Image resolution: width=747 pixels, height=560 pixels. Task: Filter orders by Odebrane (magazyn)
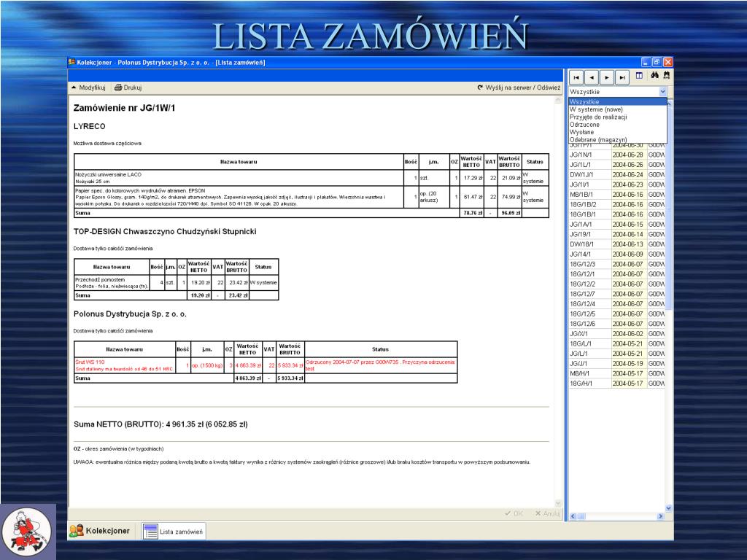[617, 139]
